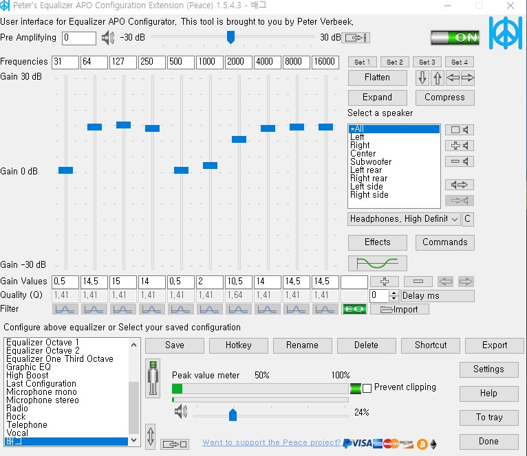The image size is (527, 456).
Task: Click the Bitcoin donation icon
Action: pos(422,444)
